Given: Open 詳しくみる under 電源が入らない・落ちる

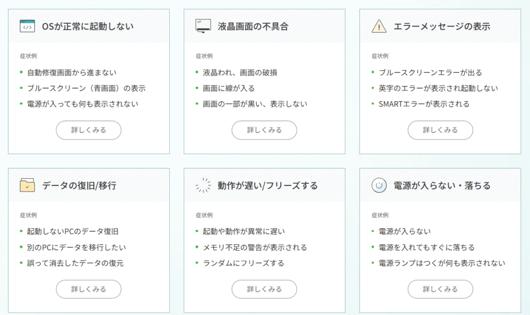Looking at the screenshot, I should pos(440,289).
